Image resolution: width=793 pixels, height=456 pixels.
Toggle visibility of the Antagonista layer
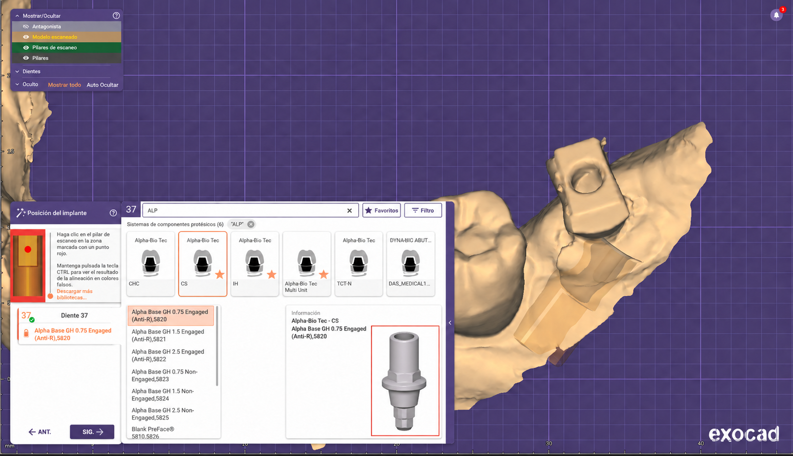tap(26, 26)
